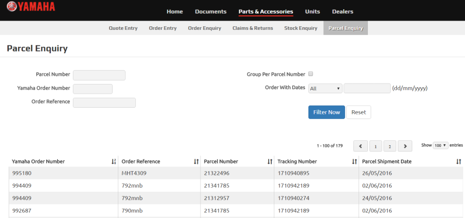Screen dimensions: 465x218
Task: Sort by Parcel Number column icon
Action: click(x=270, y=161)
